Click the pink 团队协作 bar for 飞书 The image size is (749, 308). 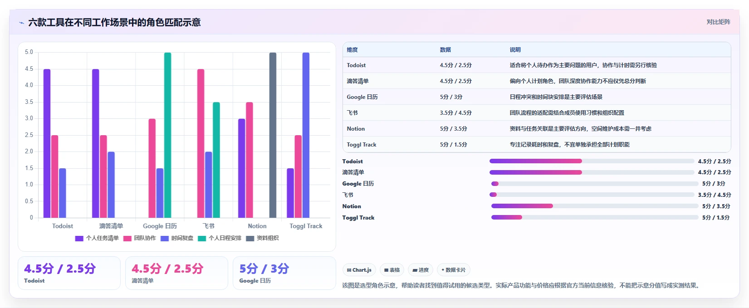tap(201, 143)
